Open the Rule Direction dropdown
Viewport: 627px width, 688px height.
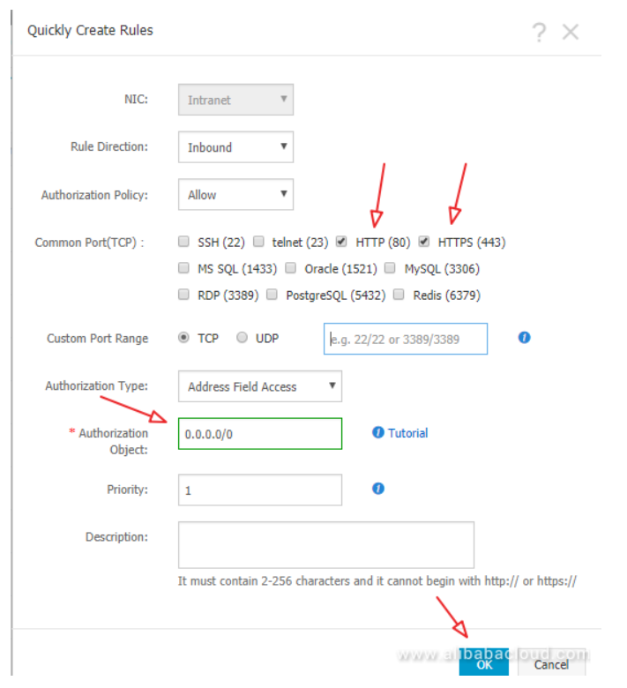(x=235, y=147)
